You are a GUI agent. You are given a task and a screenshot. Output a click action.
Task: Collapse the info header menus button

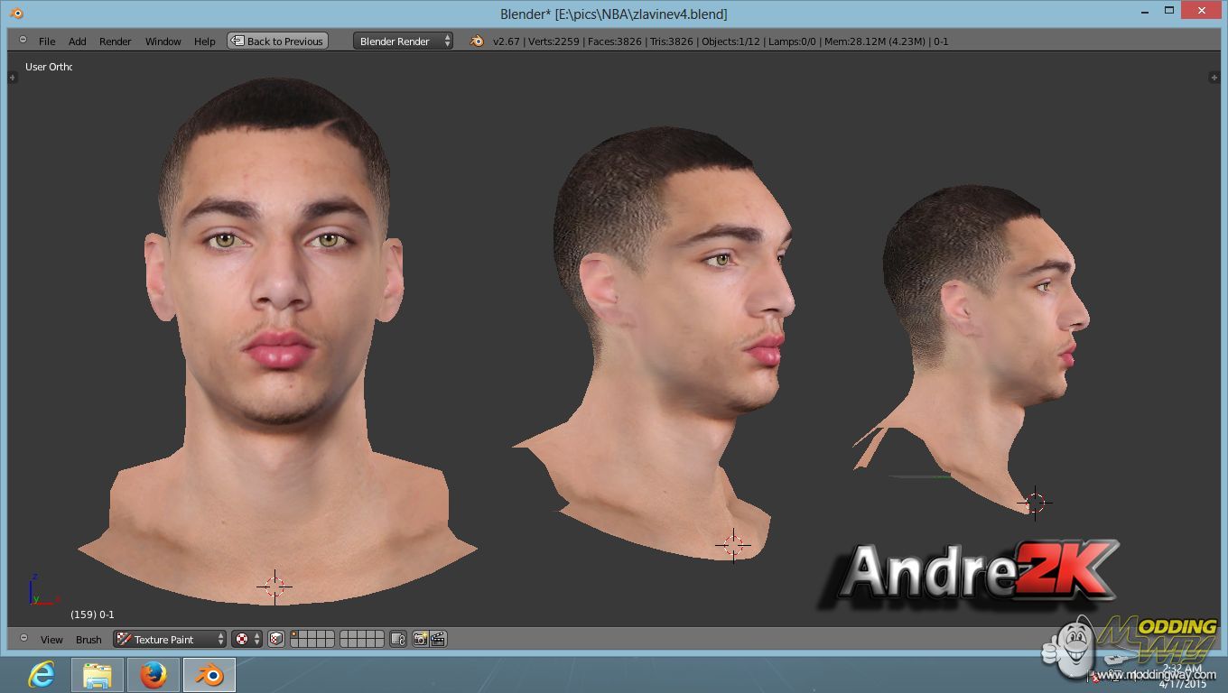point(23,42)
